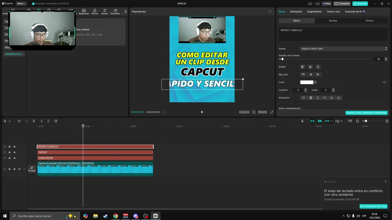
Task: Select the Burbuja sub-tab
Action: [x=333, y=21]
